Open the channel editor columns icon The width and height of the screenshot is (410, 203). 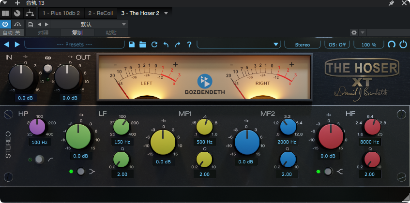[5, 13]
